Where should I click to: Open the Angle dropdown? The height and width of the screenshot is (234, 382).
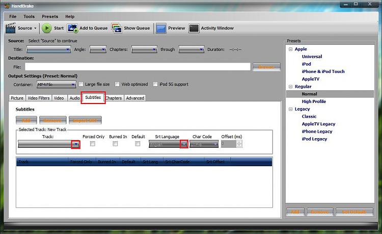coord(98,49)
